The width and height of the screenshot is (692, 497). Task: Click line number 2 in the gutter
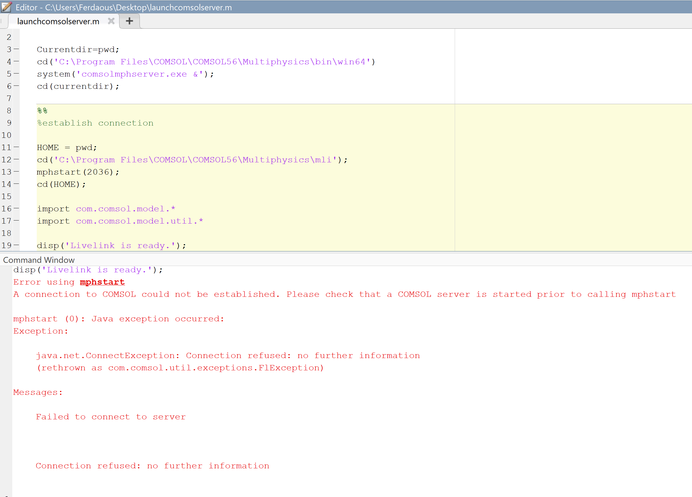(9, 37)
